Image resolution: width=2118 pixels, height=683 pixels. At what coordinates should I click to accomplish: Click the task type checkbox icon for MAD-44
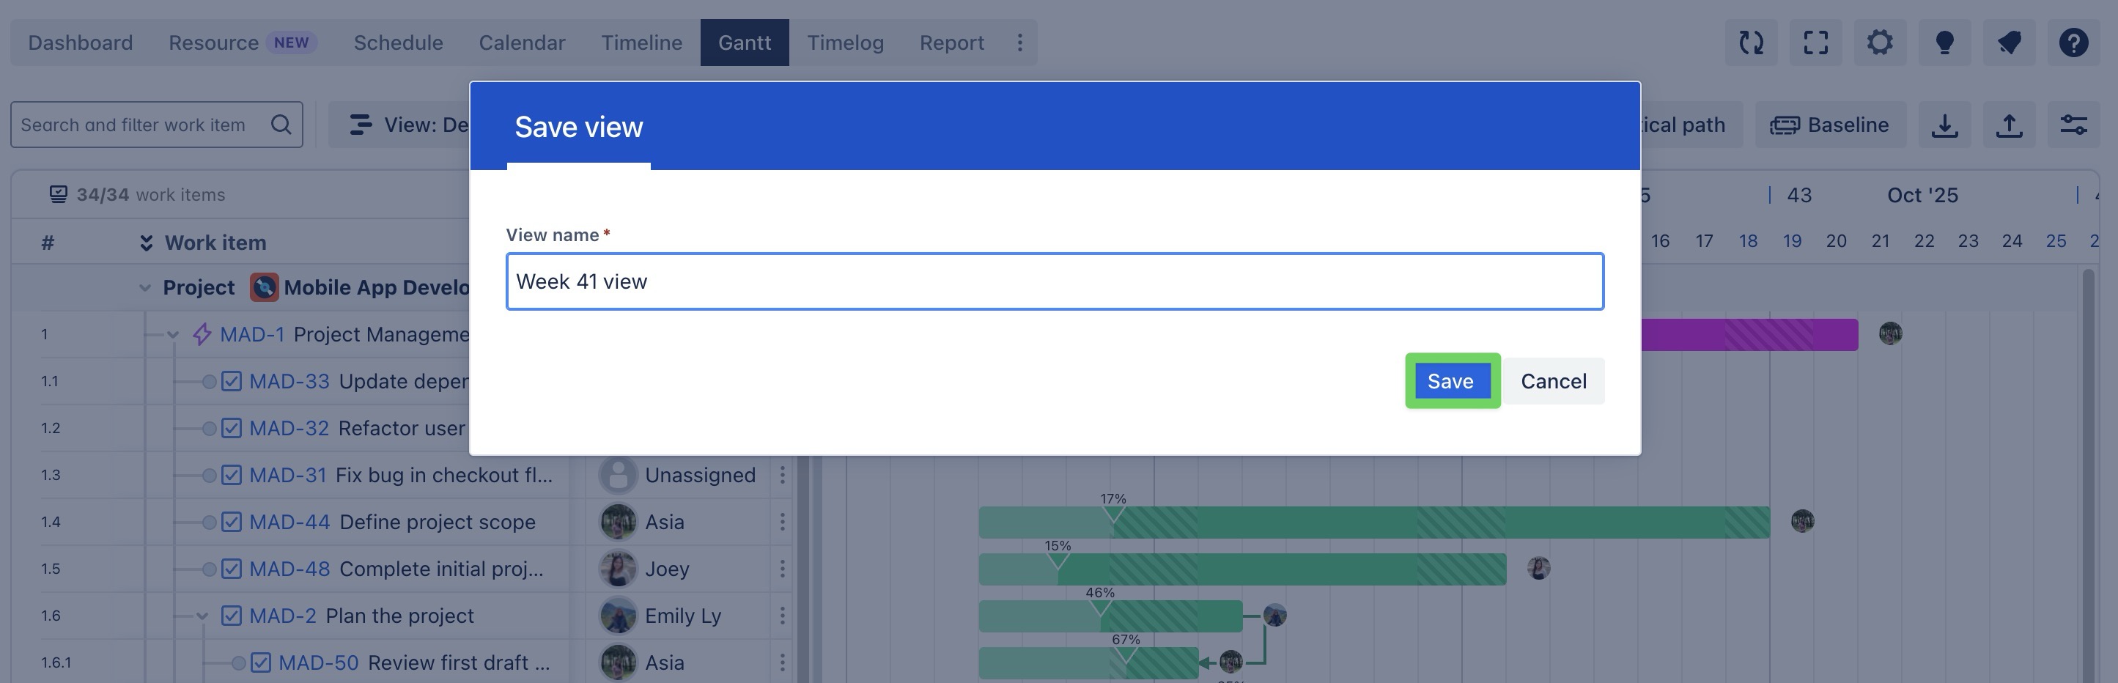point(232,523)
